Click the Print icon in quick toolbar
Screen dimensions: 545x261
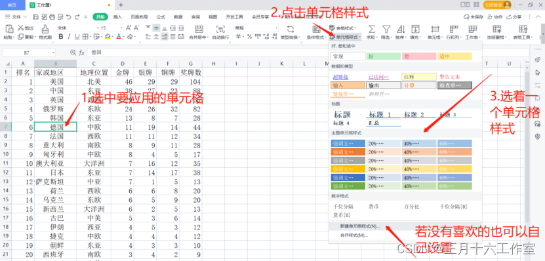52,16
